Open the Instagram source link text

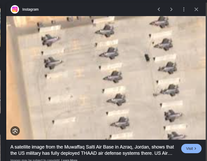tap(30, 10)
